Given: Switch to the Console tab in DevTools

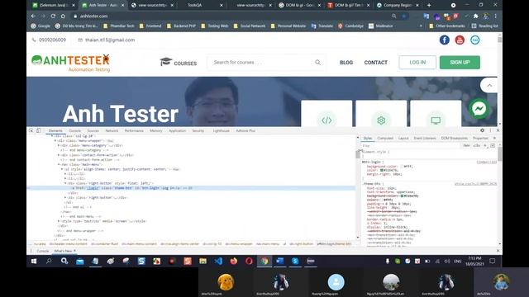Looking at the screenshot, I should [75, 130].
